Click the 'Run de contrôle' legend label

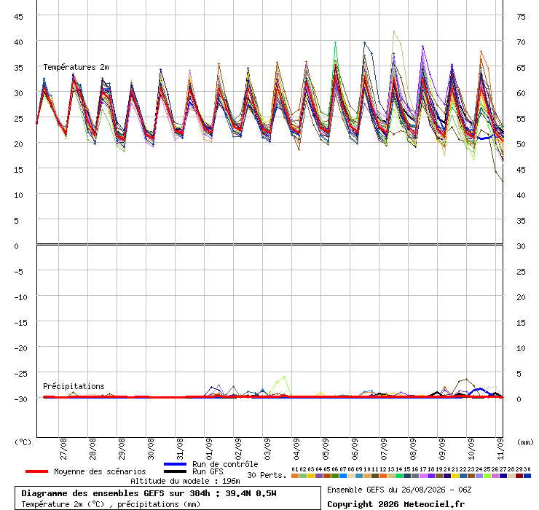(225, 464)
